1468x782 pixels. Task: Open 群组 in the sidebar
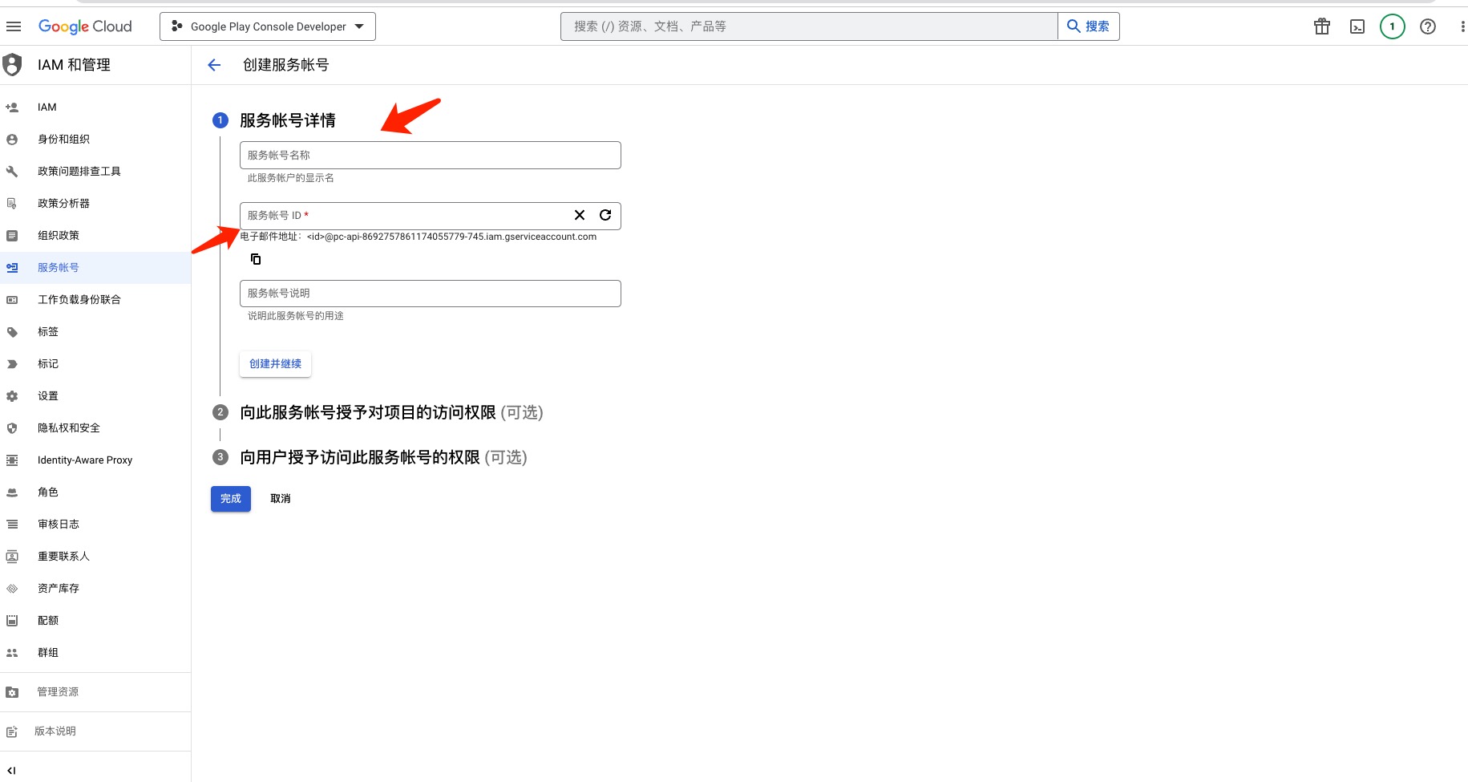point(95,652)
